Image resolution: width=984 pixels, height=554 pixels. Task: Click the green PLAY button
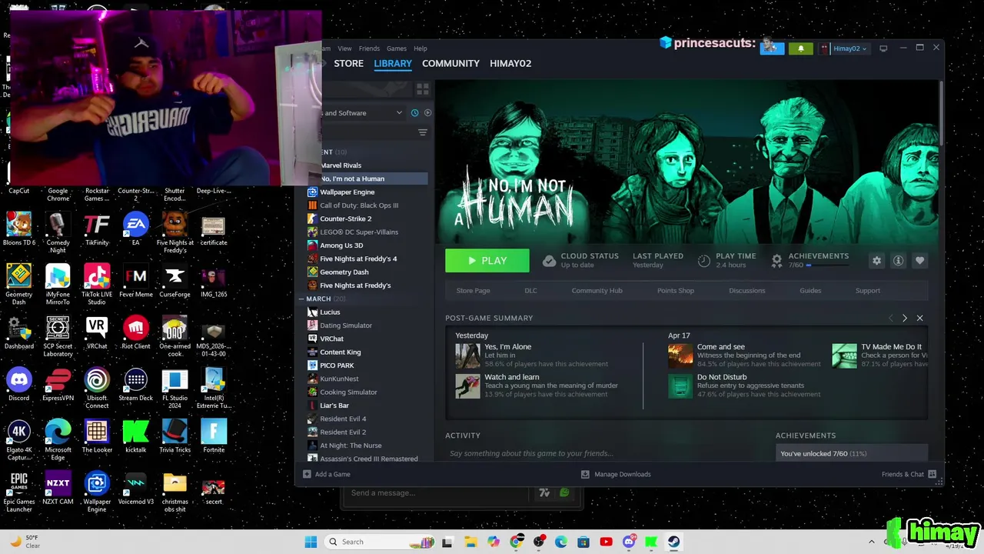(487, 261)
